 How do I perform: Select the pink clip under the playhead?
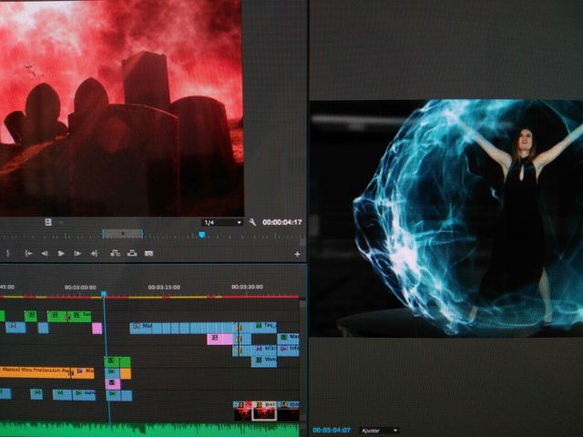113,383
